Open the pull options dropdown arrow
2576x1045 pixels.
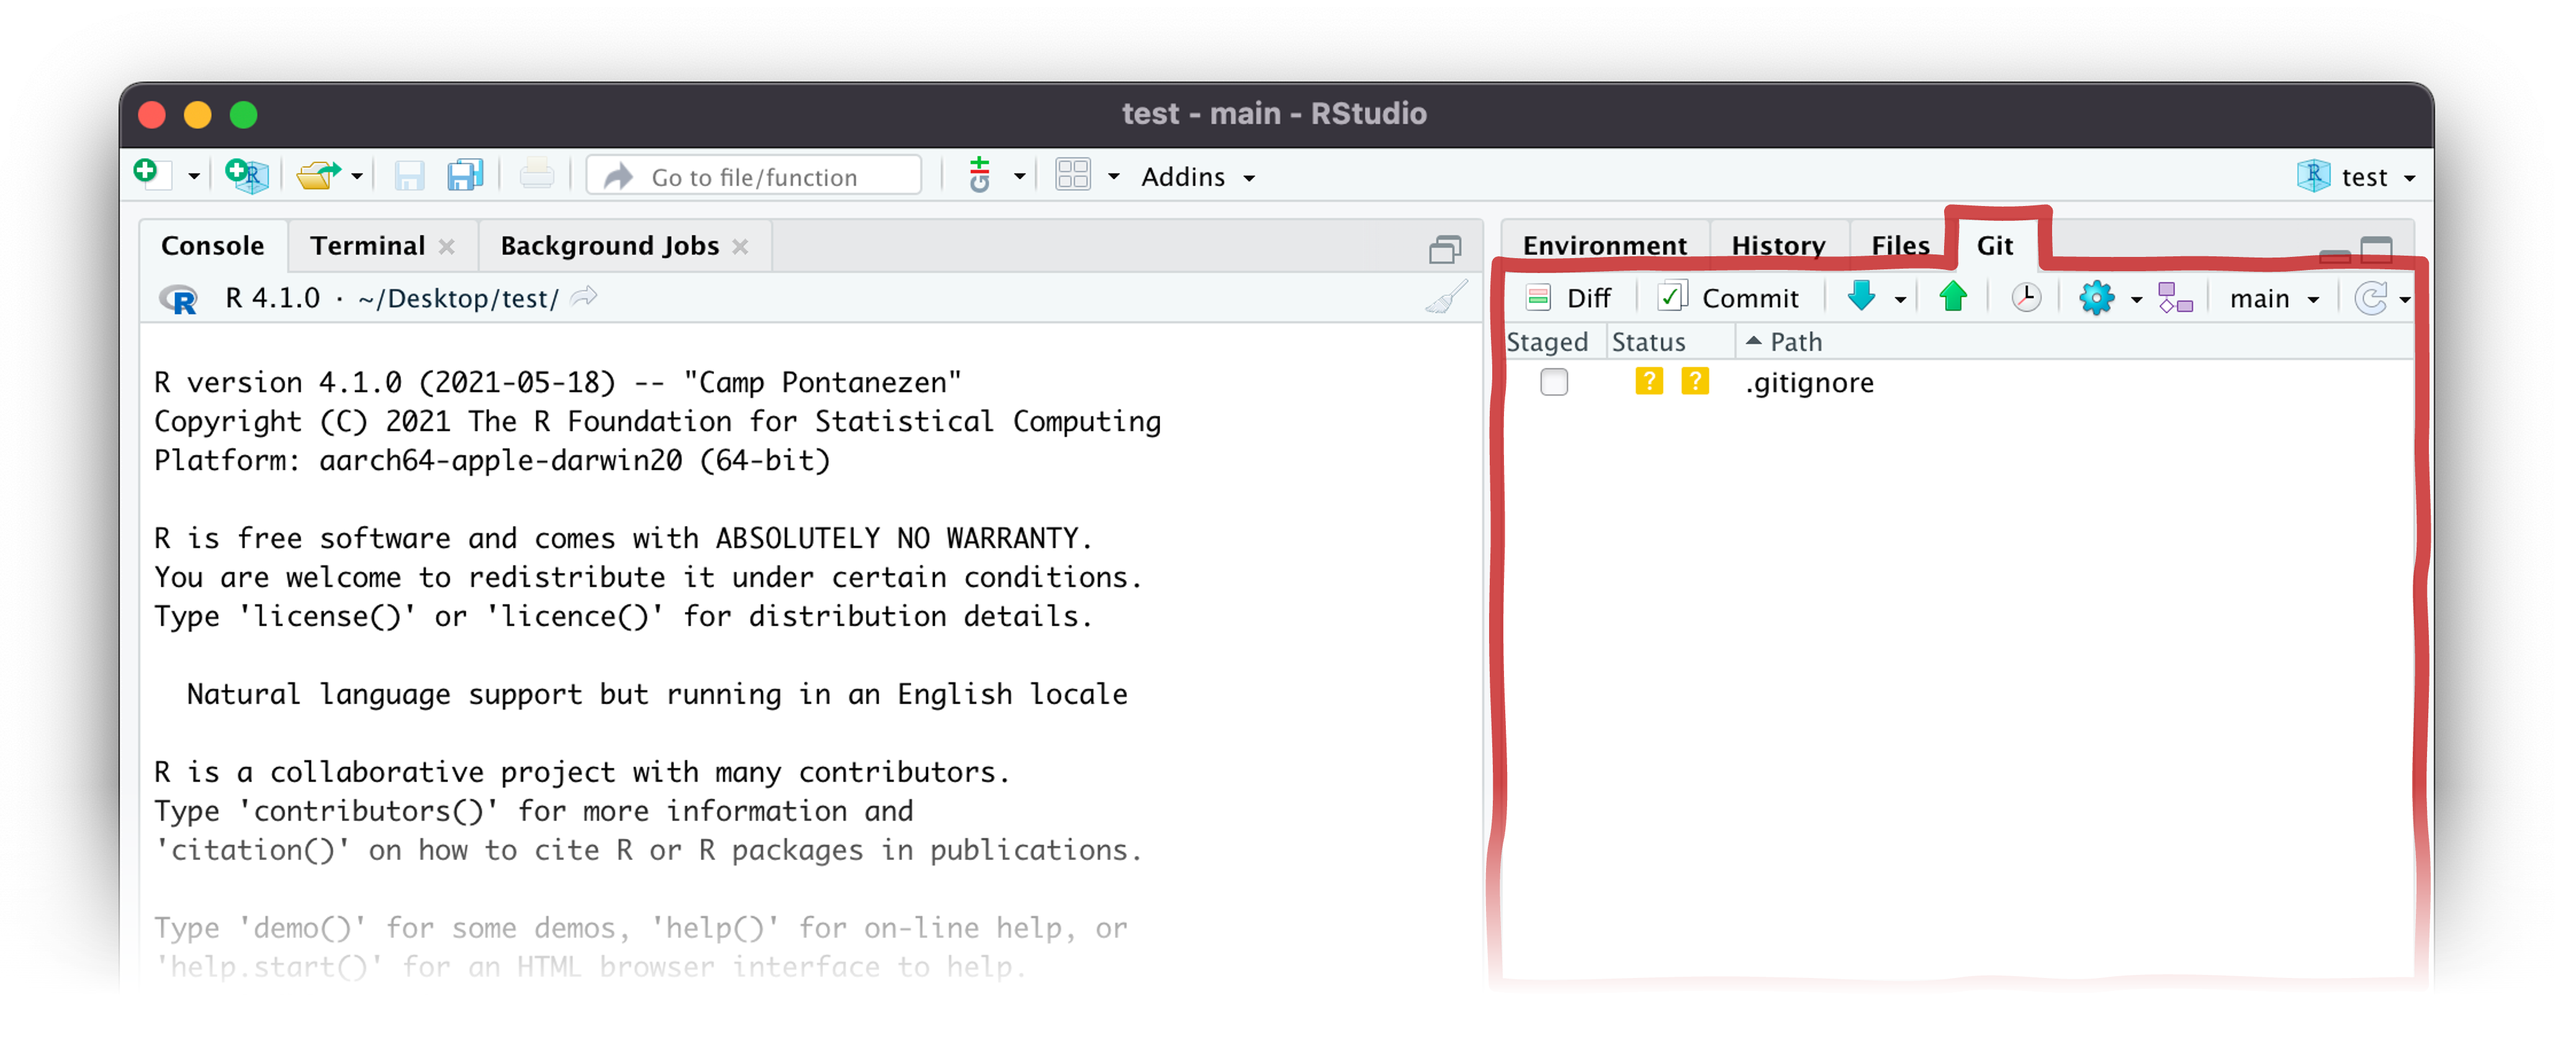pyautogui.click(x=1900, y=299)
